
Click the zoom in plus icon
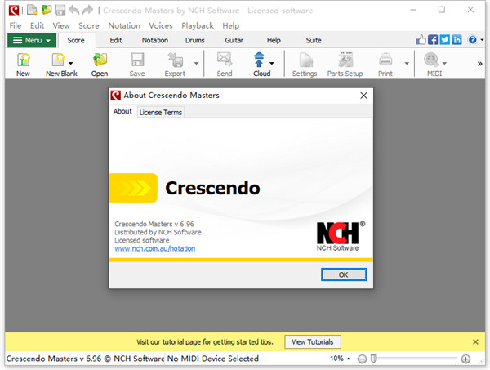465,359
